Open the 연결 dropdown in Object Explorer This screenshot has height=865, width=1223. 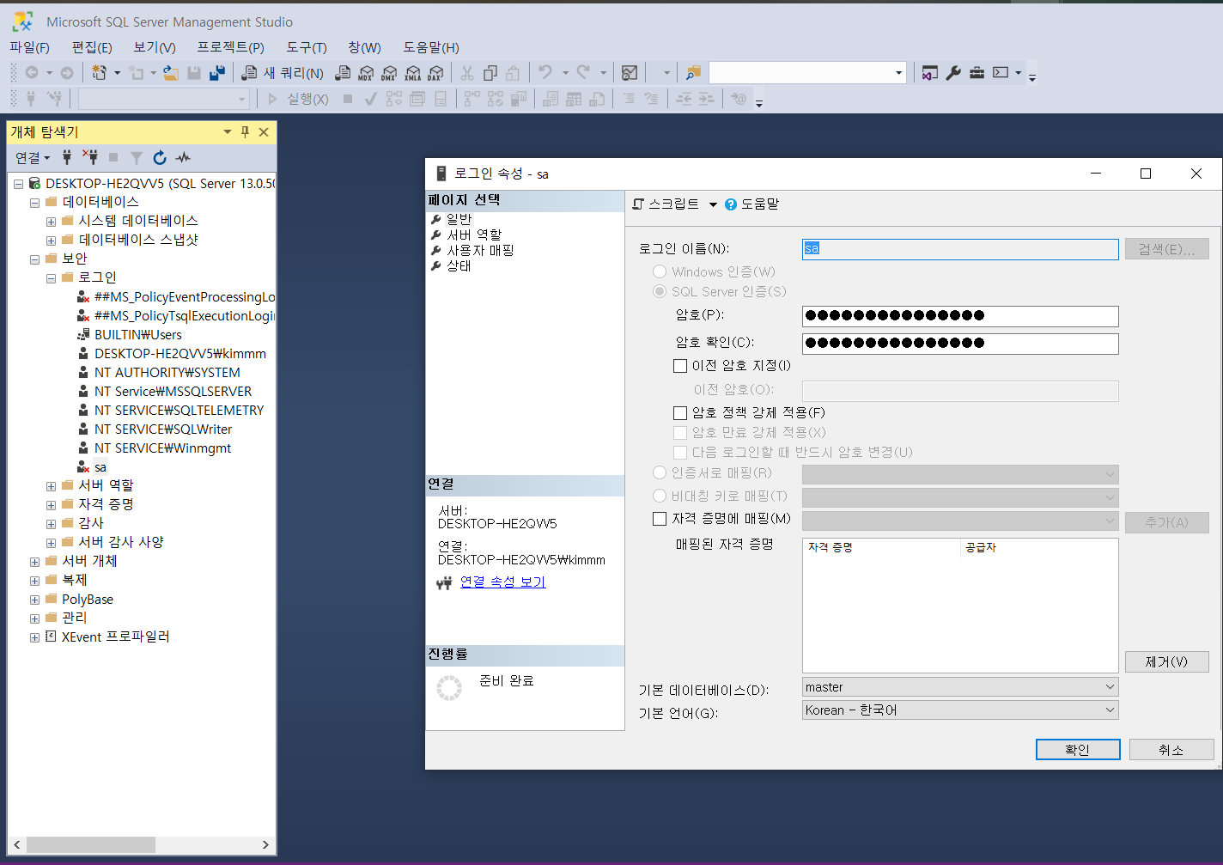tap(33, 157)
